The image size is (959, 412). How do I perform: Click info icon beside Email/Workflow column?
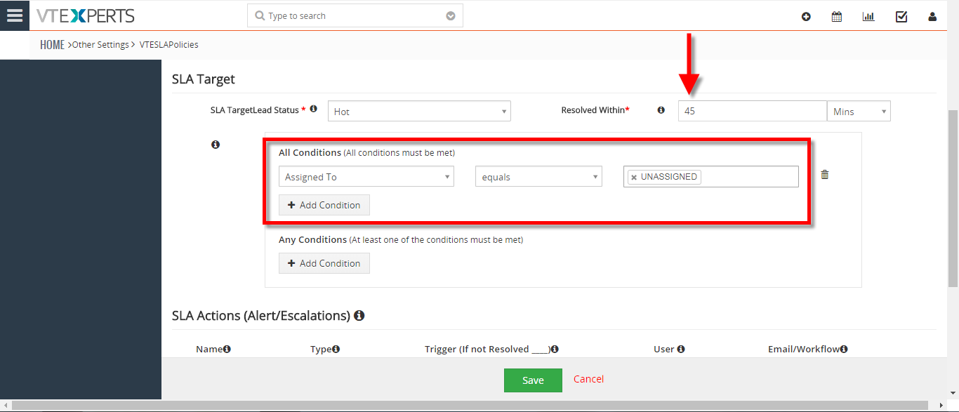[x=844, y=349]
